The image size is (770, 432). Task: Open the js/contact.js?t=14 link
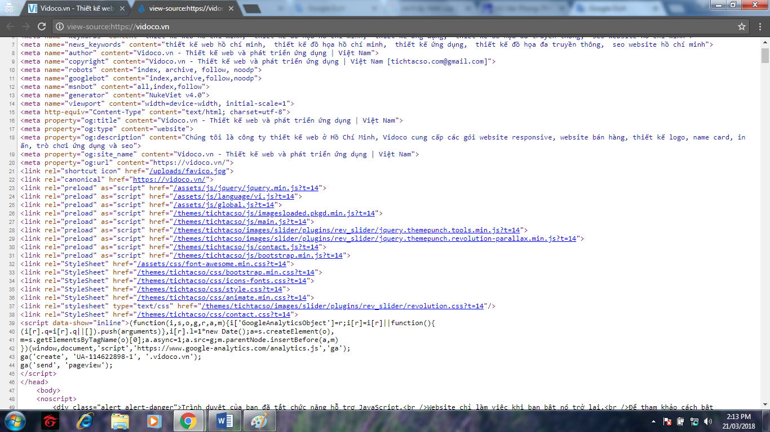(247, 247)
